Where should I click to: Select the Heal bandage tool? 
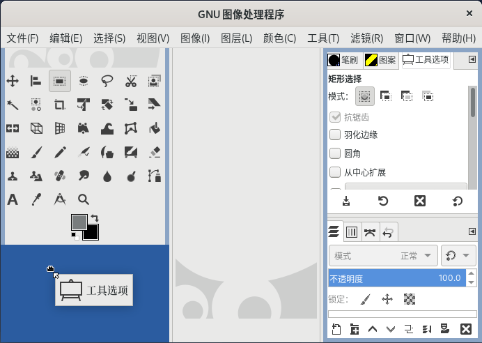point(60,176)
